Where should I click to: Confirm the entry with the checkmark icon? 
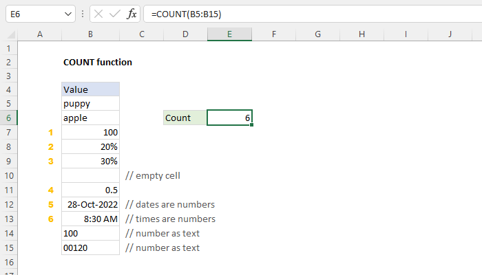pos(115,14)
